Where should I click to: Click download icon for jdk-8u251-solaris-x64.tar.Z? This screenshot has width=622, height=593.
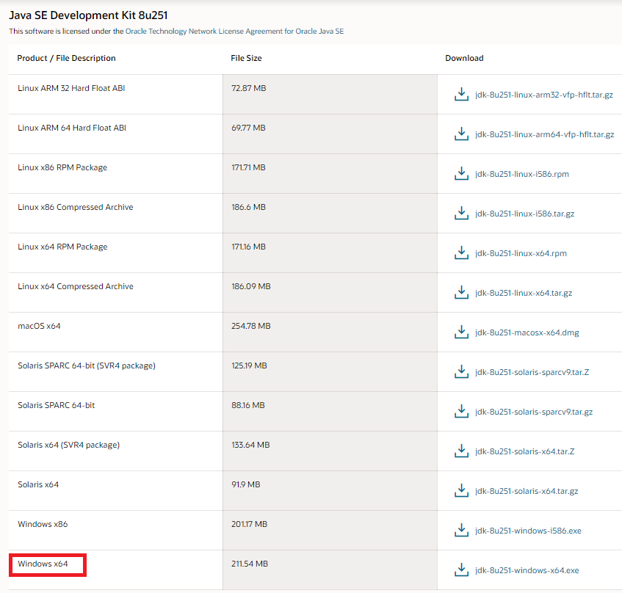click(461, 451)
